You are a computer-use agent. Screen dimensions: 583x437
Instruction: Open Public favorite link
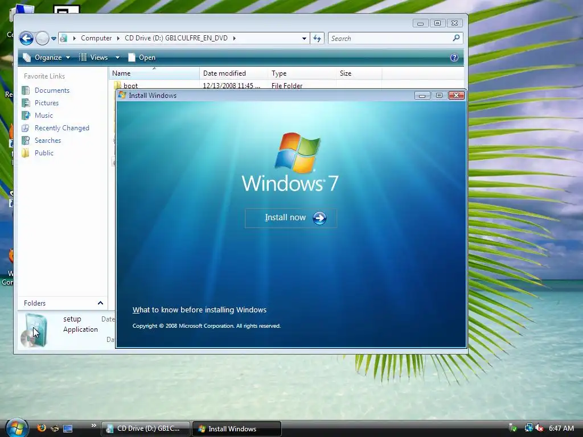tap(44, 153)
